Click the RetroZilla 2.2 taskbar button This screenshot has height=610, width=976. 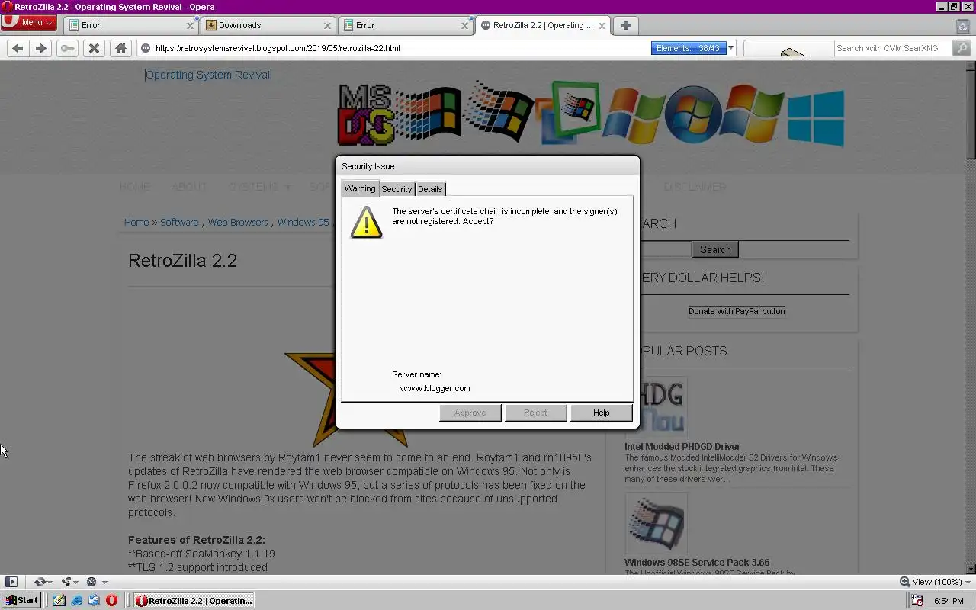(x=193, y=601)
